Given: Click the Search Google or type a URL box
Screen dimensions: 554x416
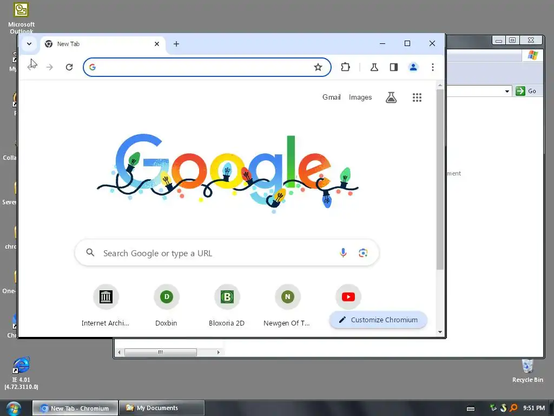Looking at the screenshot, I should click(x=227, y=253).
